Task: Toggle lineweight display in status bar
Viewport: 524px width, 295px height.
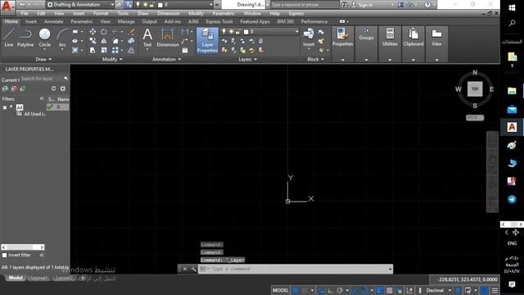Action: click(380, 290)
